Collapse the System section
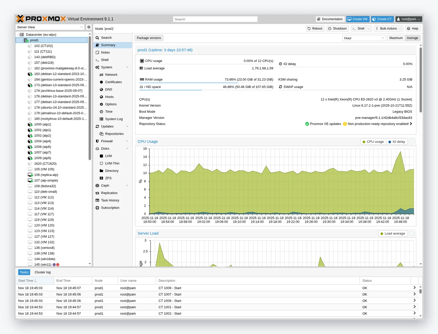 127,67
